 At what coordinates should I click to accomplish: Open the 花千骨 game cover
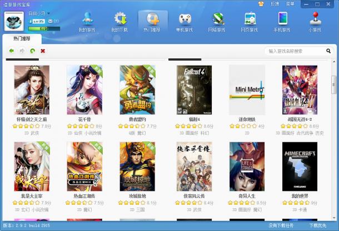(84, 90)
